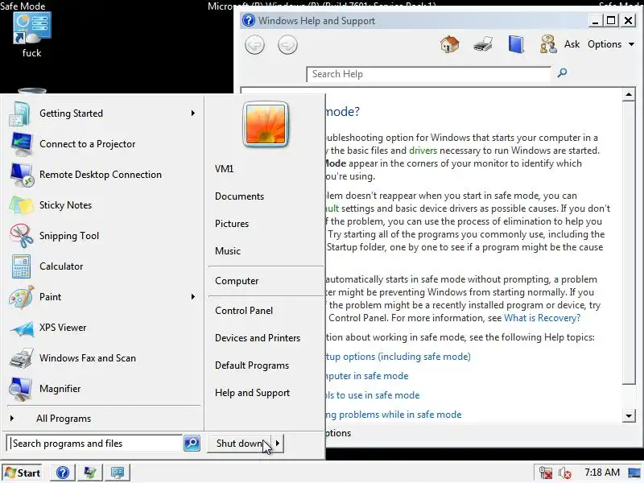Open startup options (including safe mode) link
The width and height of the screenshot is (644, 483).
pos(398,357)
